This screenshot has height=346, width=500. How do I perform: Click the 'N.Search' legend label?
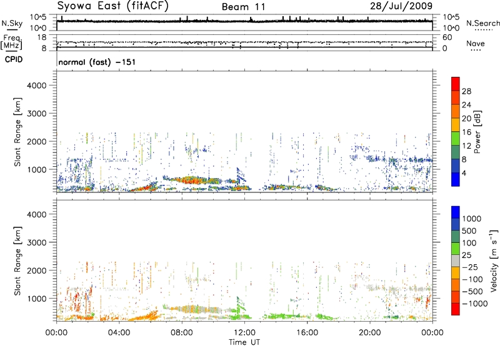pyautogui.click(x=482, y=23)
